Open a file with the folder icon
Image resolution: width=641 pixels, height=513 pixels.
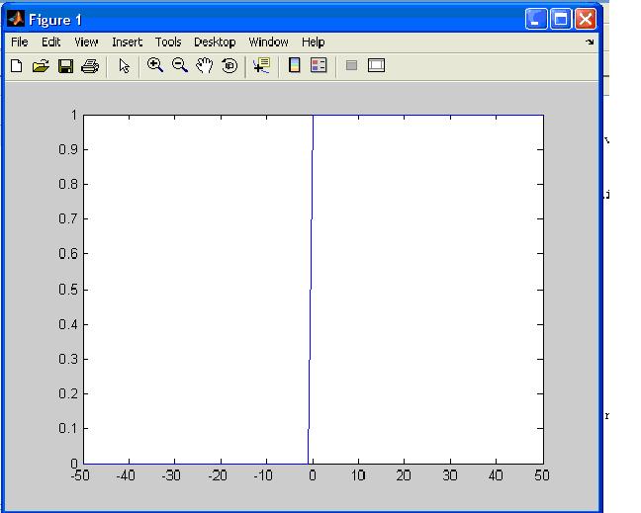pyautogui.click(x=41, y=66)
